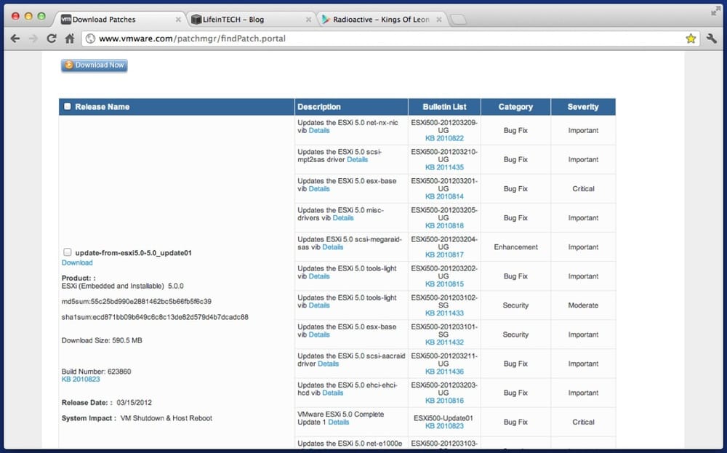Open Details for scsi-aacraid driver
The height and width of the screenshot is (453, 727).
pos(329,364)
